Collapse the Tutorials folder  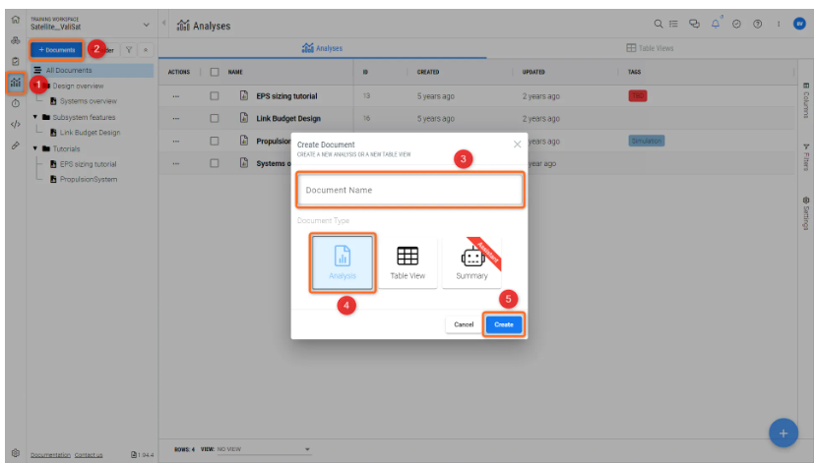click(x=34, y=148)
